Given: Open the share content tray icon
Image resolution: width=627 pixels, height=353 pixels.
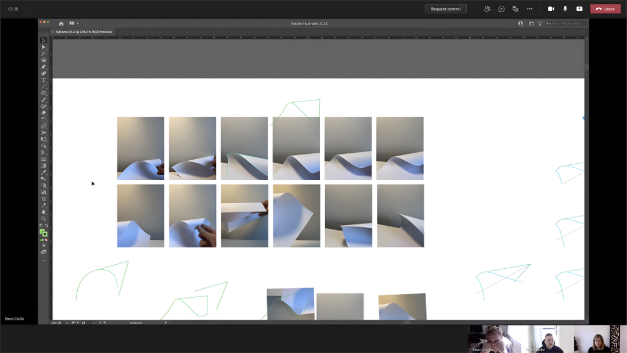Looking at the screenshot, I should [x=579, y=9].
